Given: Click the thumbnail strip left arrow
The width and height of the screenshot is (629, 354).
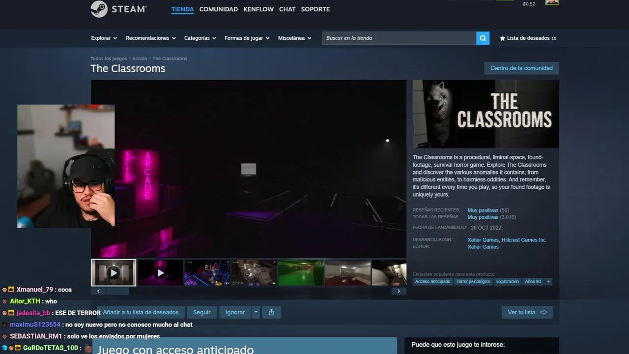Looking at the screenshot, I should (98, 291).
